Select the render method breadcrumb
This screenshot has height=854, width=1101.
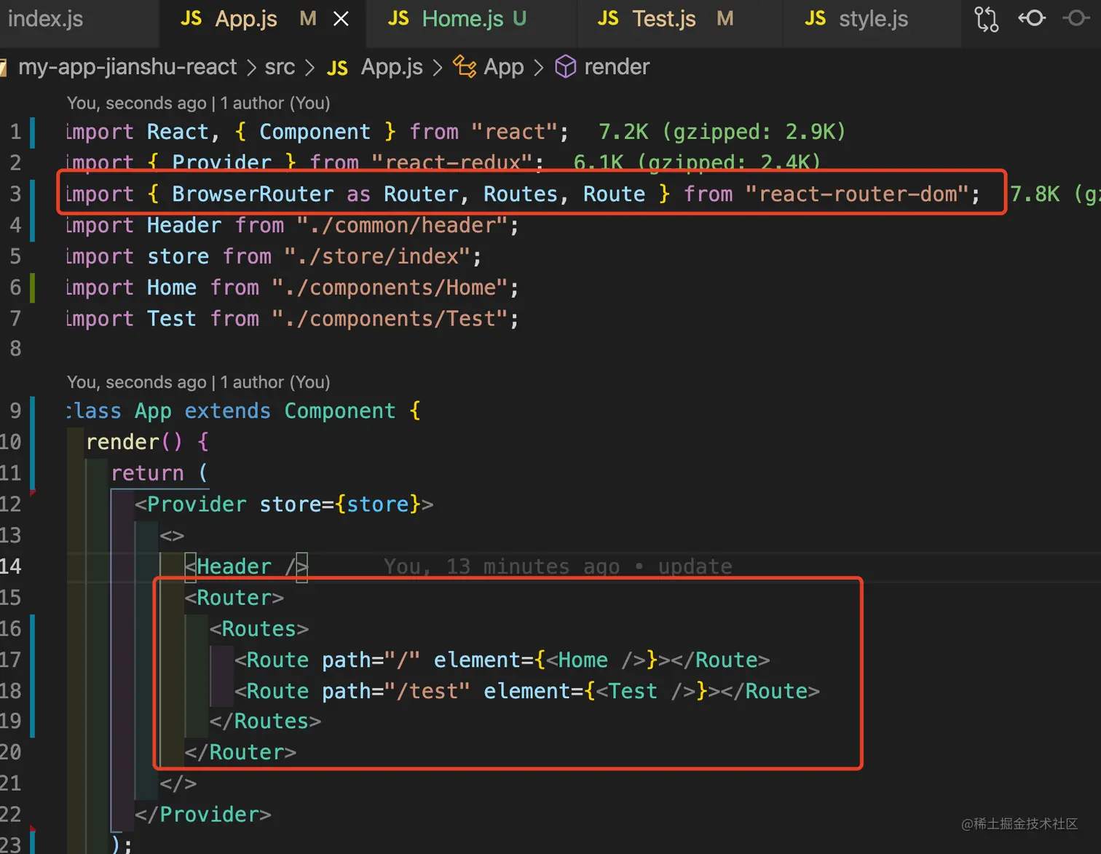[x=617, y=67]
